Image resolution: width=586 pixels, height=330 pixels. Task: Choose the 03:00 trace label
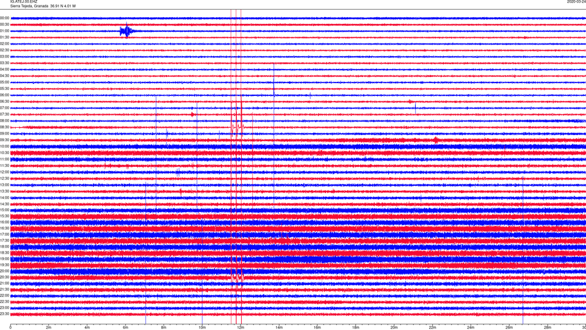pos(5,56)
